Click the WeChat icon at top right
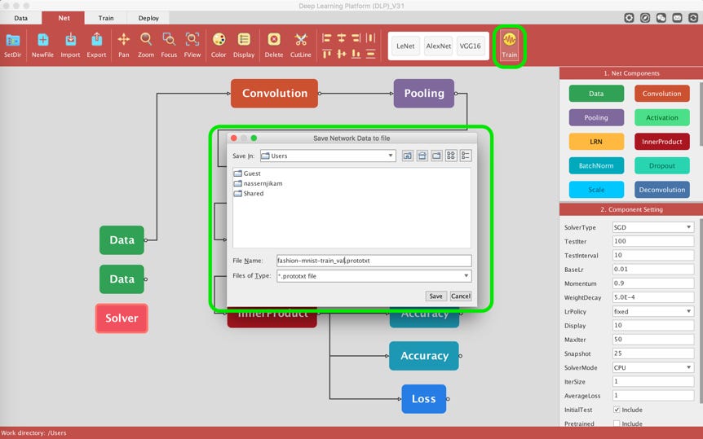This screenshot has width=703, height=439. click(x=661, y=18)
